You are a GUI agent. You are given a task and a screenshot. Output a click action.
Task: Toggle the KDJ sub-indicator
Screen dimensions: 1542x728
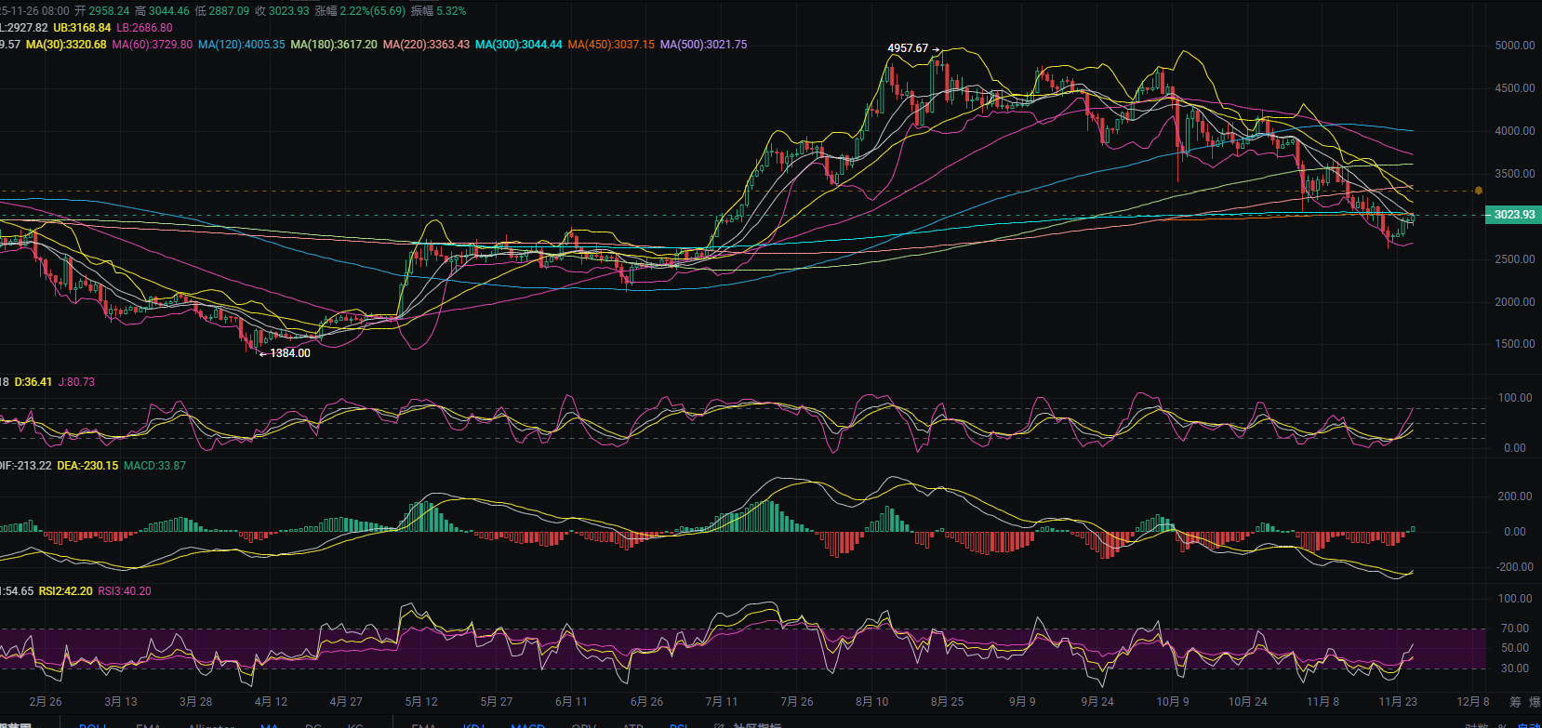(474, 725)
